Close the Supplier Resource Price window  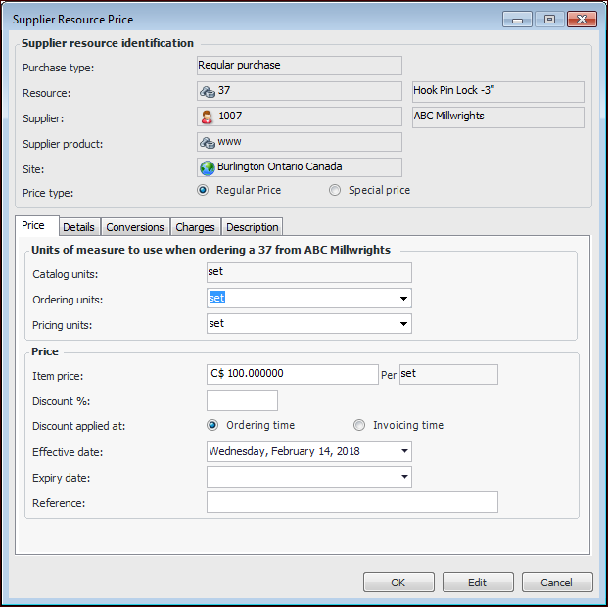582,19
